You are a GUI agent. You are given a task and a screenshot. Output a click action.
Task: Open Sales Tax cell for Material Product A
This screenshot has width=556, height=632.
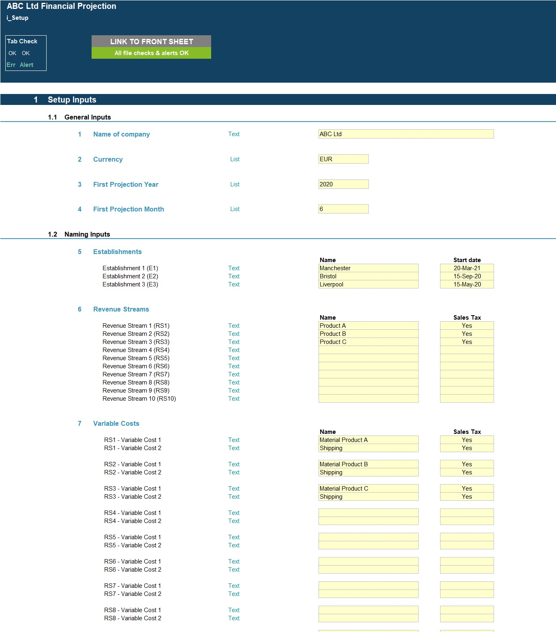467,440
